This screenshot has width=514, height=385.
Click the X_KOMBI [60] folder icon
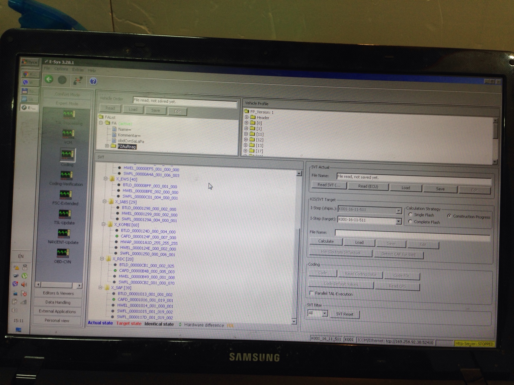point(110,225)
